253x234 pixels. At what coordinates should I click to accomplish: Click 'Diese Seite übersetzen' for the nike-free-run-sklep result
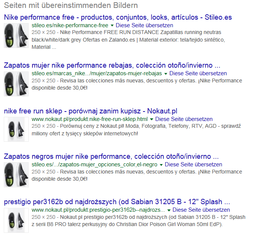(x=184, y=119)
